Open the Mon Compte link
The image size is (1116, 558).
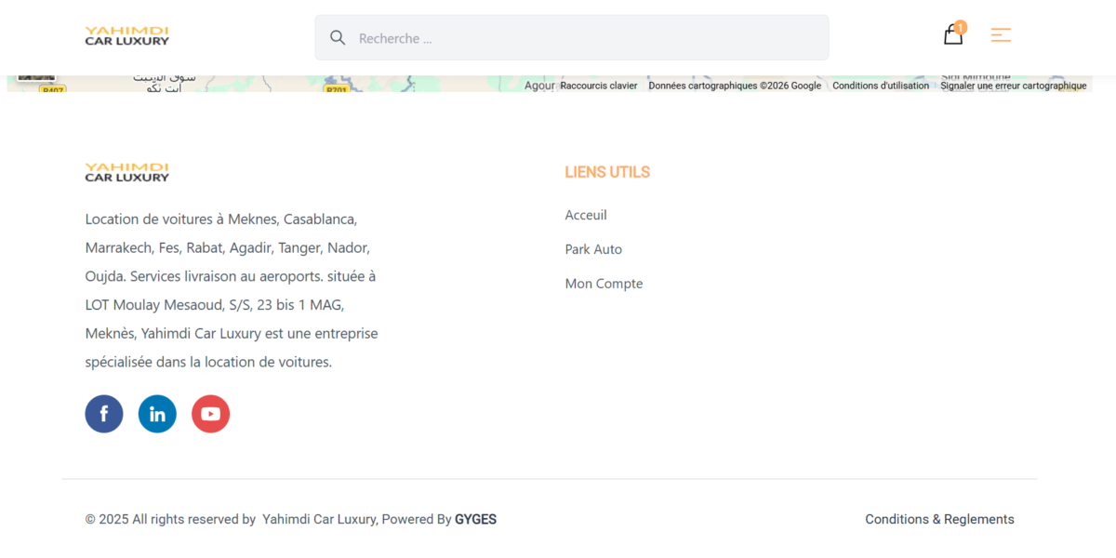point(604,284)
